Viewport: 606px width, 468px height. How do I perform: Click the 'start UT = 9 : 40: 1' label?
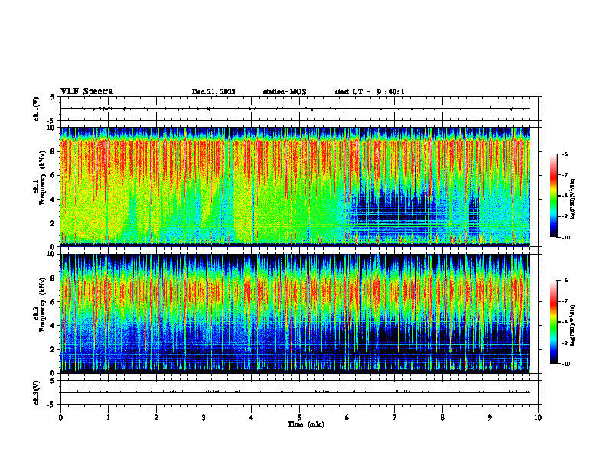(x=370, y=92)
